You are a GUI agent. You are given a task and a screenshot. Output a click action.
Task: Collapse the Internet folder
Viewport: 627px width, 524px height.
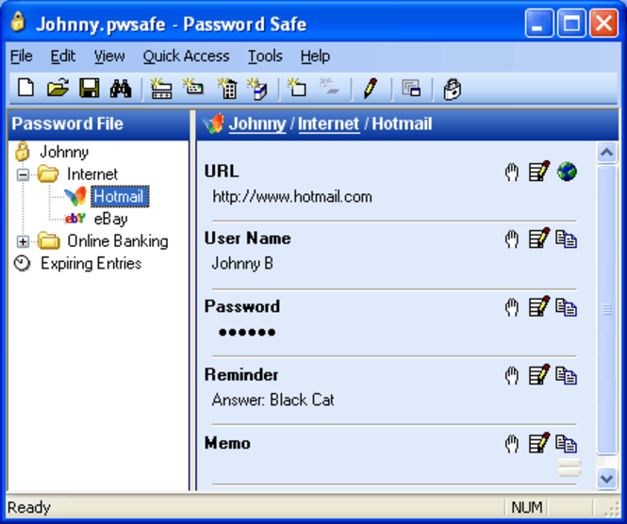click(x=23, y=174)
